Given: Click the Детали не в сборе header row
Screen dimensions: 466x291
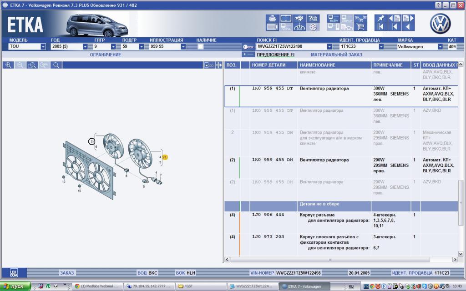Looking at the screenshot, I should coord(341,206).
